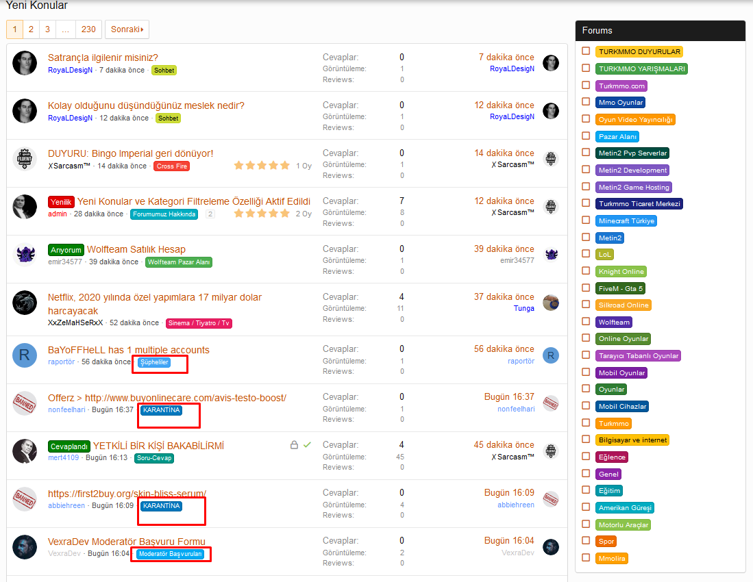Viewport: 753px width, 582px height.
Task: Click last-poster avatar in emir34577 39 dakika row
Action: (x=551, y=255)
